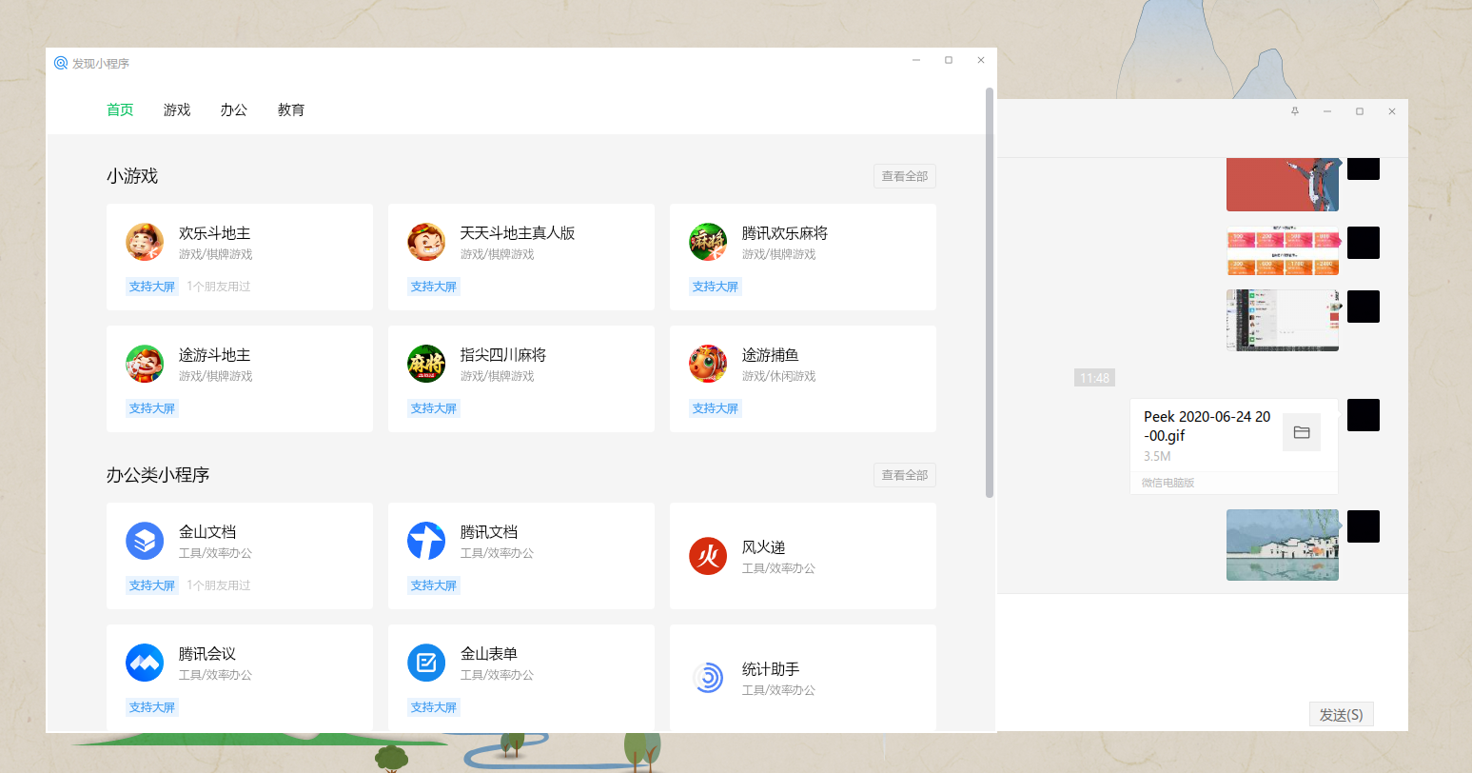Click the 办公类小程序 section heading

coord(158,475)
